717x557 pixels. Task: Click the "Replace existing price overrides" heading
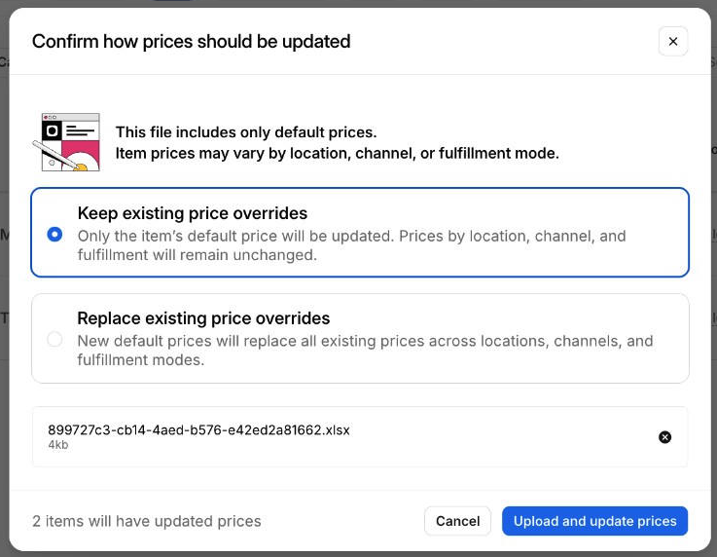pos(203,318)
